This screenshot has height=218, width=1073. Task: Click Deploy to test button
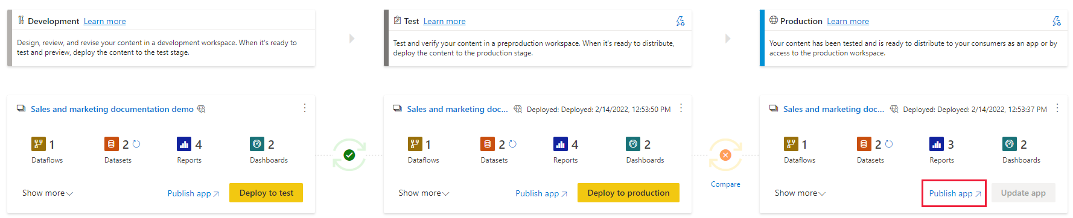click(266, 193)
